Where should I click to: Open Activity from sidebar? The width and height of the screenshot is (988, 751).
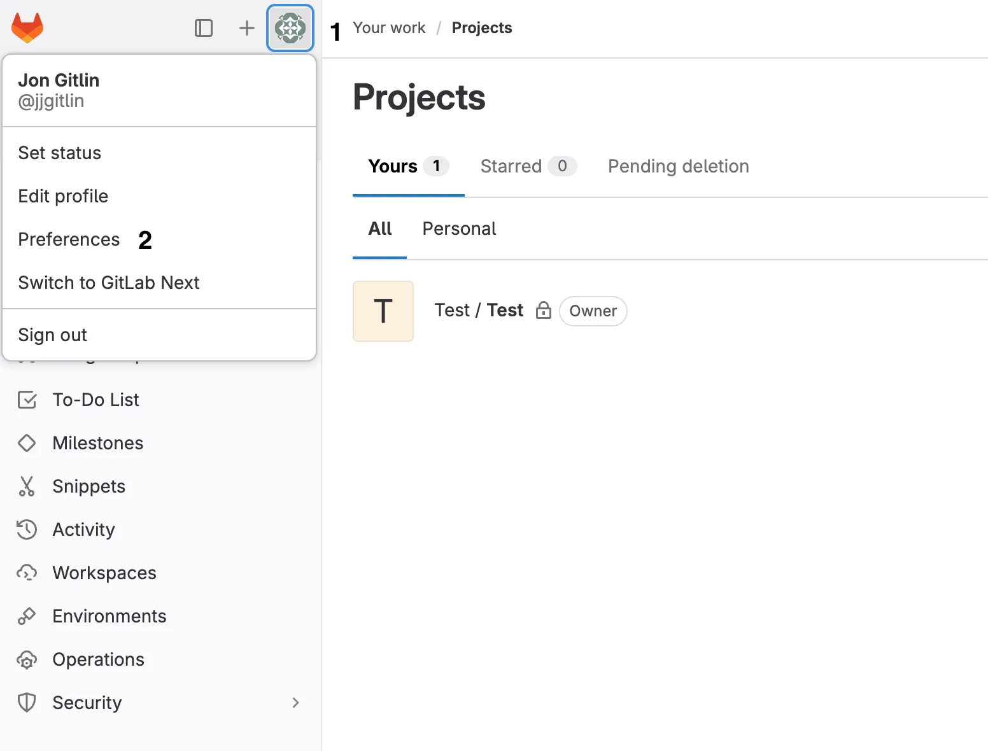pos(160,530)
